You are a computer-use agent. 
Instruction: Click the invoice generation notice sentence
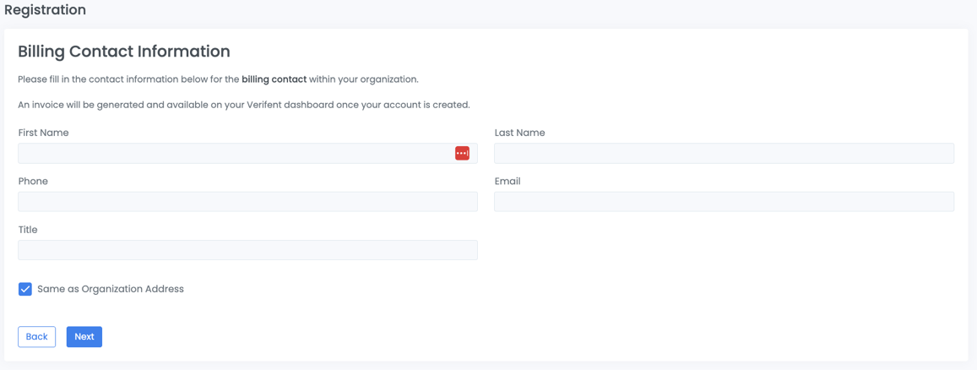243,106
